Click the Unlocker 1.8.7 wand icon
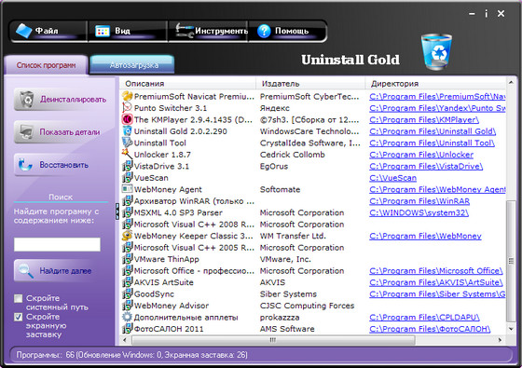The height and width of the screenshot is (368, 522). (x=127, y=154)
